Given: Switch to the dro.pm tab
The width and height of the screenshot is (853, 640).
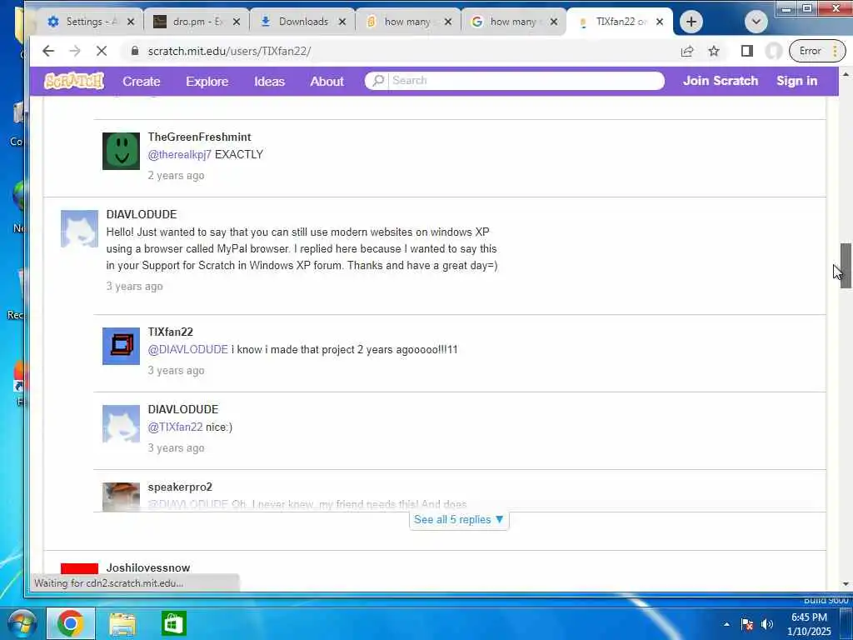Looking at the screenshot, I should point(196,22).
